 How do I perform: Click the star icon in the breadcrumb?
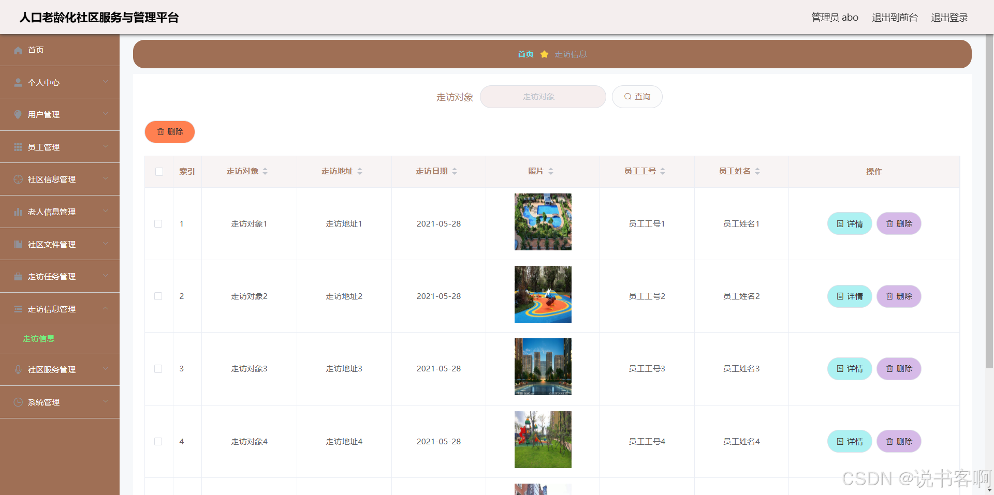(544, 54)
